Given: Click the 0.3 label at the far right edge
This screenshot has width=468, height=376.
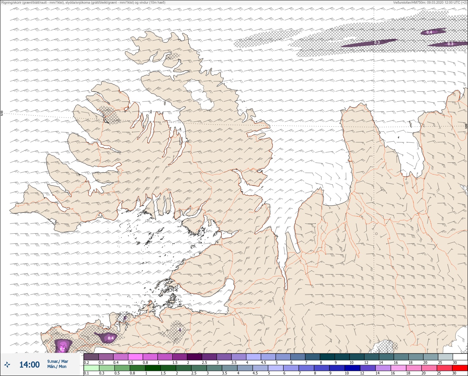Looking at the screenshot, I should point(450,44).
